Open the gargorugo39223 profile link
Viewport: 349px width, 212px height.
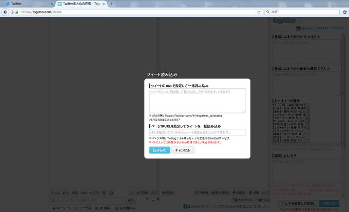(315, 28)
